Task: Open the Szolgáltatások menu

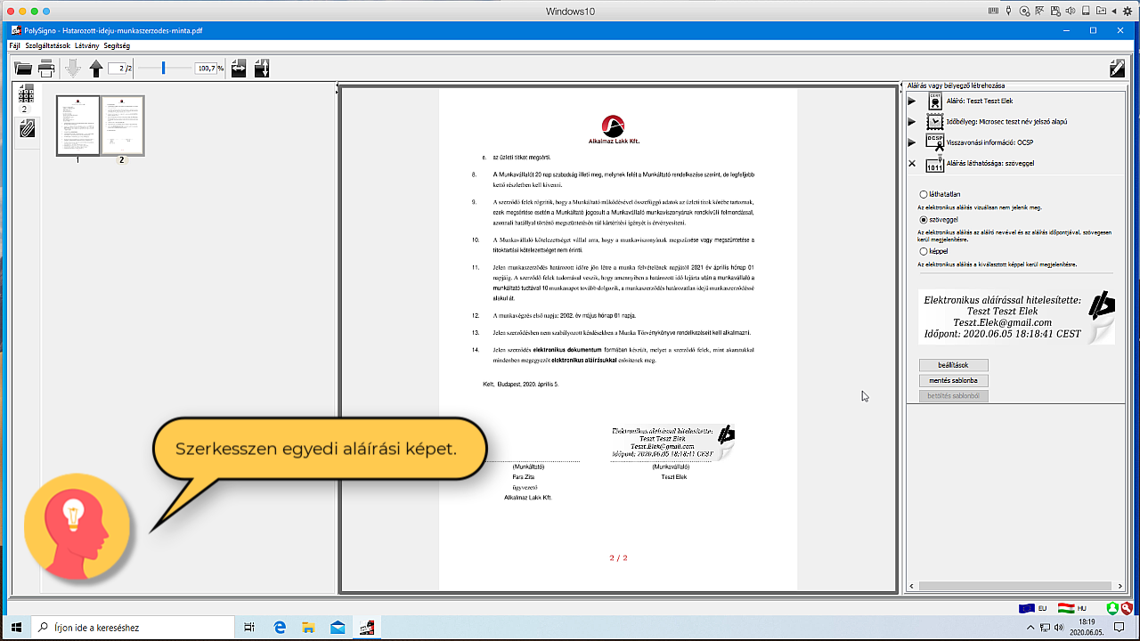Action: [x=47, y=45]
